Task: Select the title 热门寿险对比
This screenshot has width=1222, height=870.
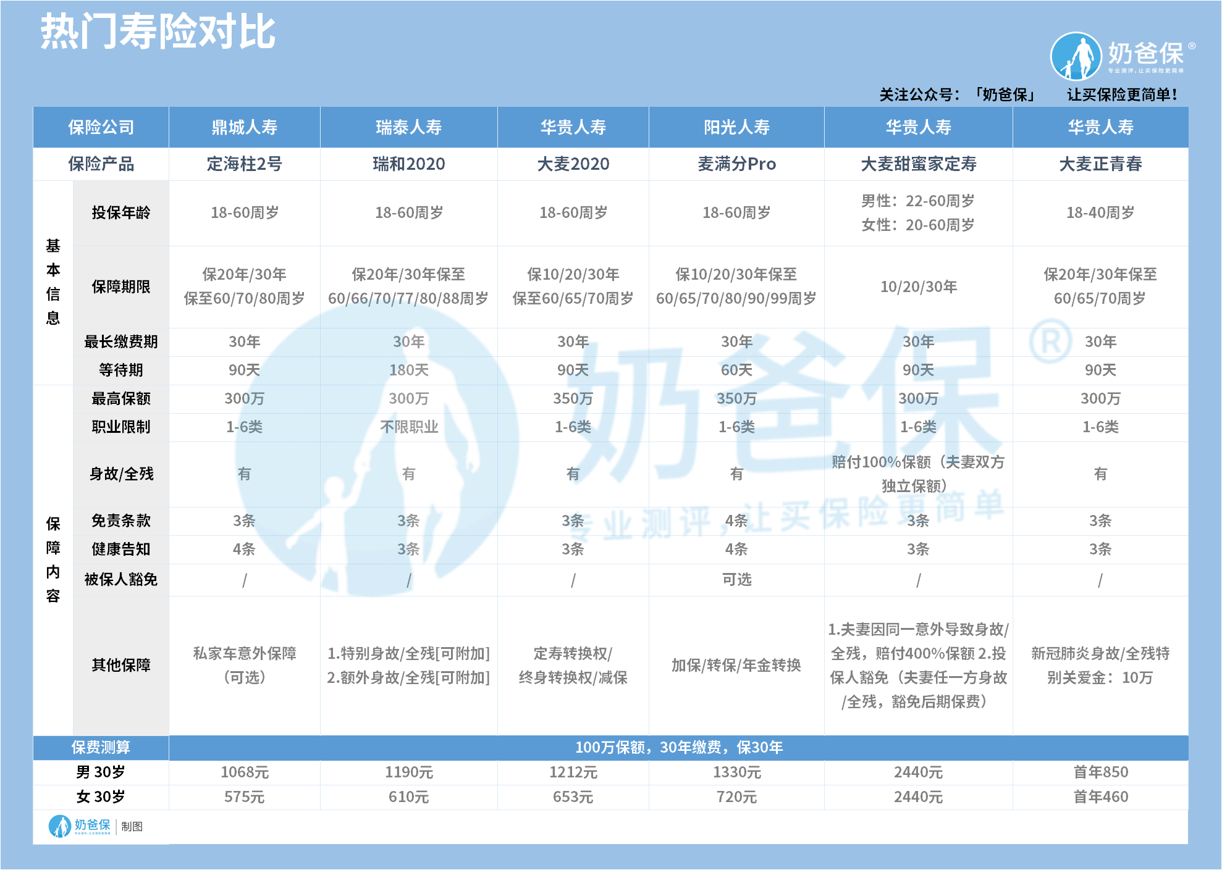Action: click(158, 31)
